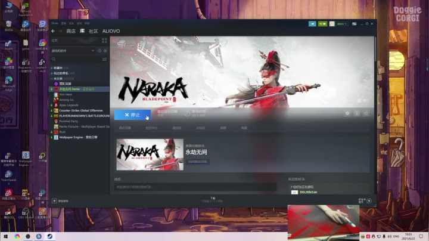Select Wallpaper Engine in game list

(79, 137)
